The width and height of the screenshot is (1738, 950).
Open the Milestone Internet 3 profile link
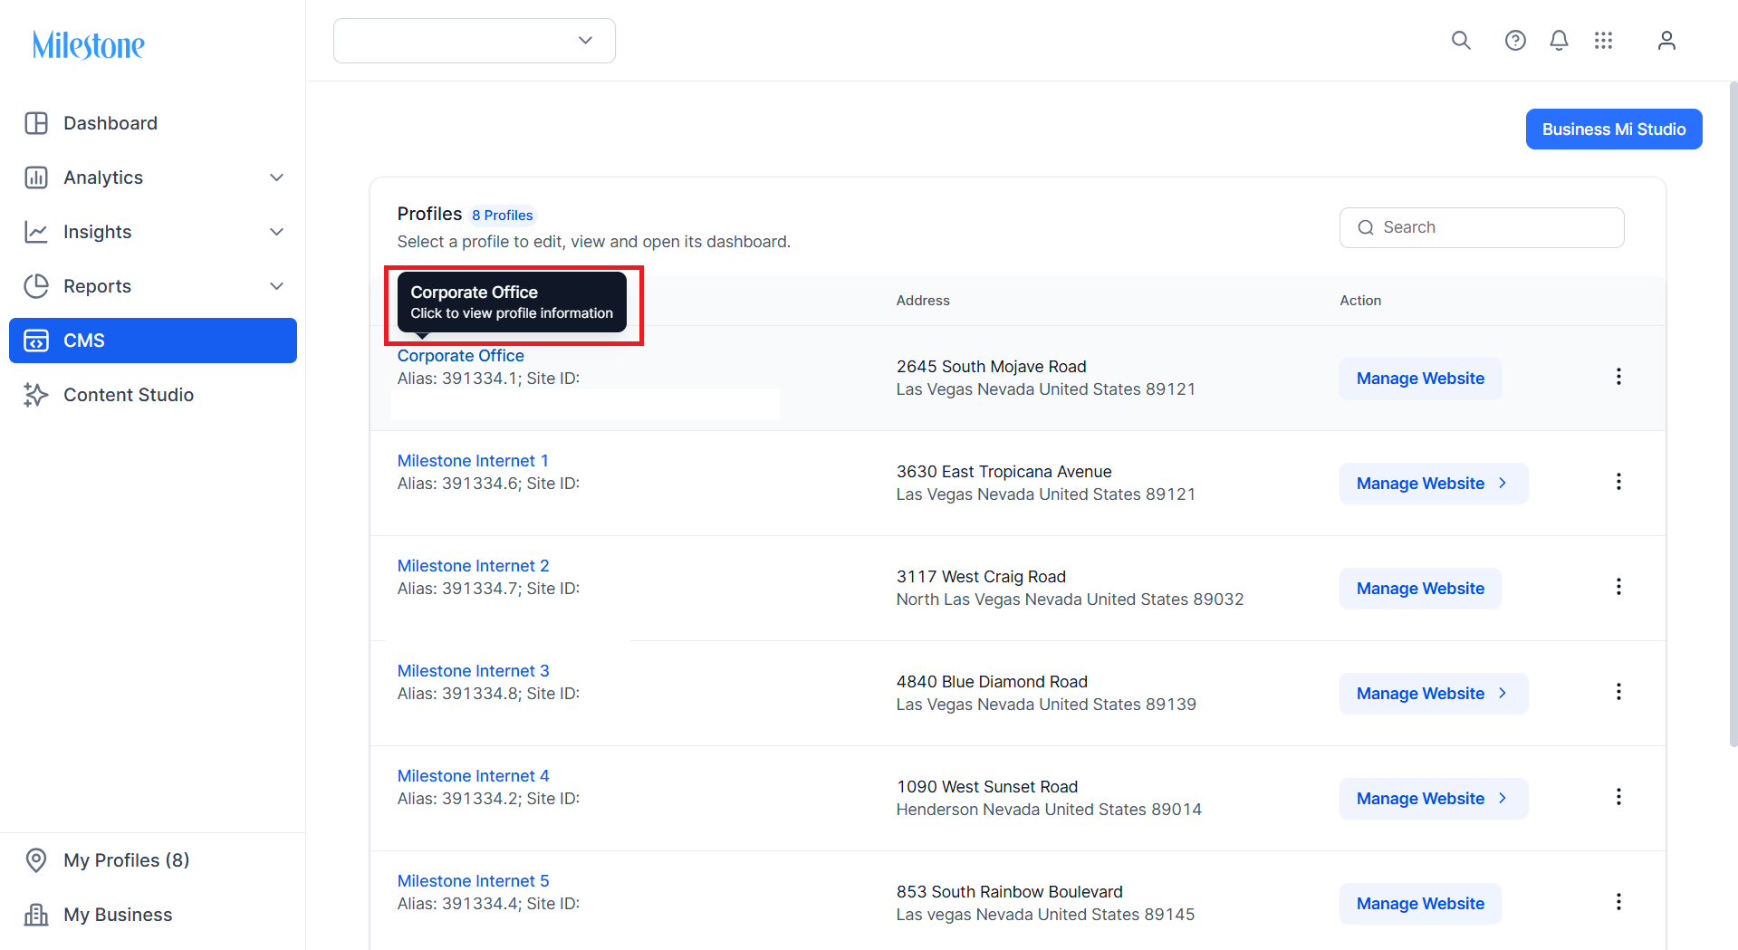tap(473, 671)
